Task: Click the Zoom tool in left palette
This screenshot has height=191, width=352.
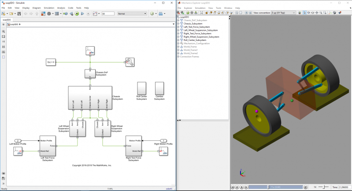Action: pos(4,32)
